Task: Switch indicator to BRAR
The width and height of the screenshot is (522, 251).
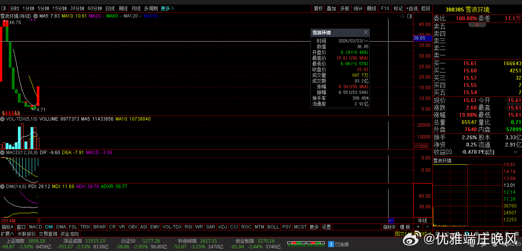Action: pos(99,227)
